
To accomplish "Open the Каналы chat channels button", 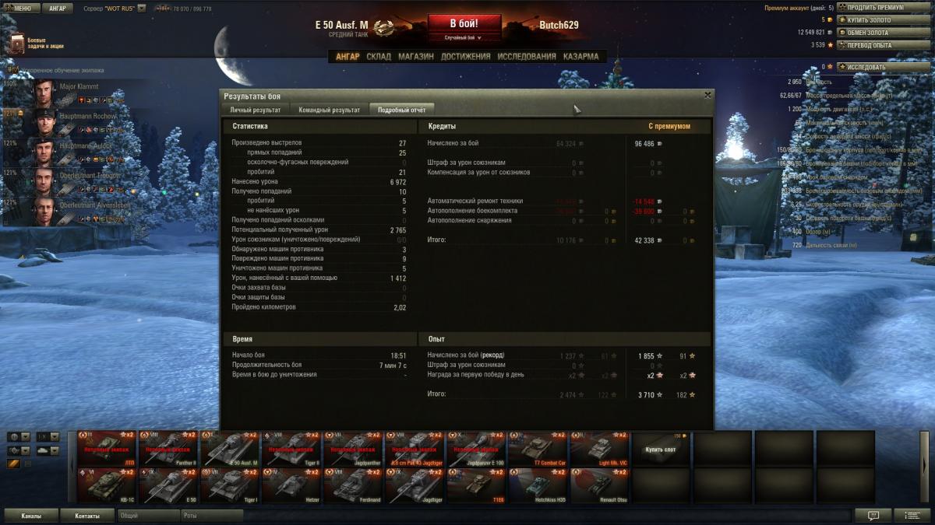I will click(32, 516).
